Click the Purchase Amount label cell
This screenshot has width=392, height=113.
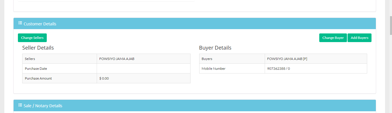pos(59,78)
